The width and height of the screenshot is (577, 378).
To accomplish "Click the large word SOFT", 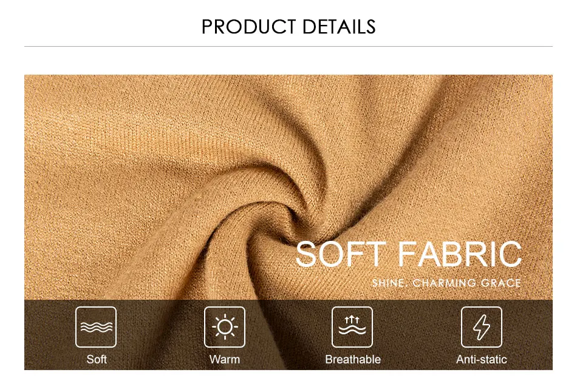I will pyautogui.click(x=341, y=254).
